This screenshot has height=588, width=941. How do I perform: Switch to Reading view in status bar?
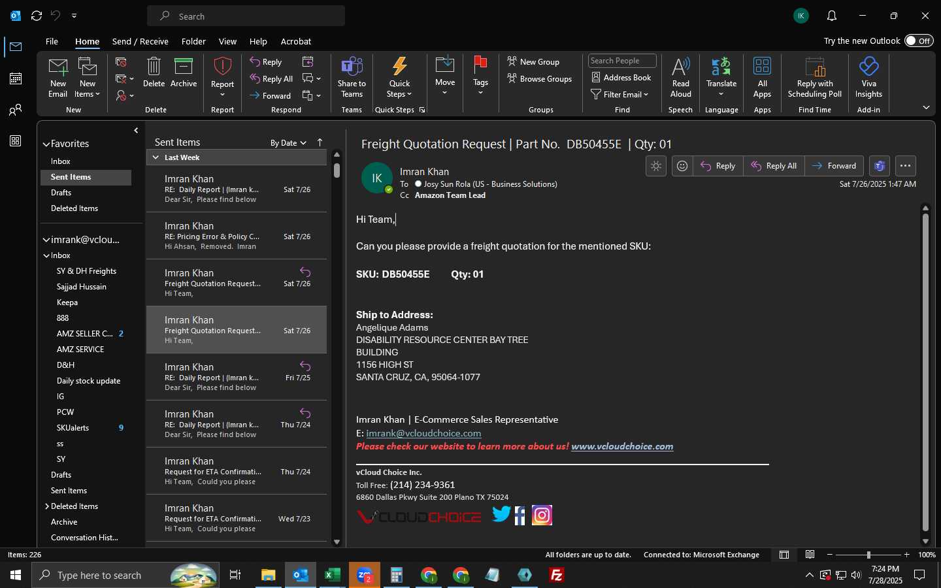[810, 555]
